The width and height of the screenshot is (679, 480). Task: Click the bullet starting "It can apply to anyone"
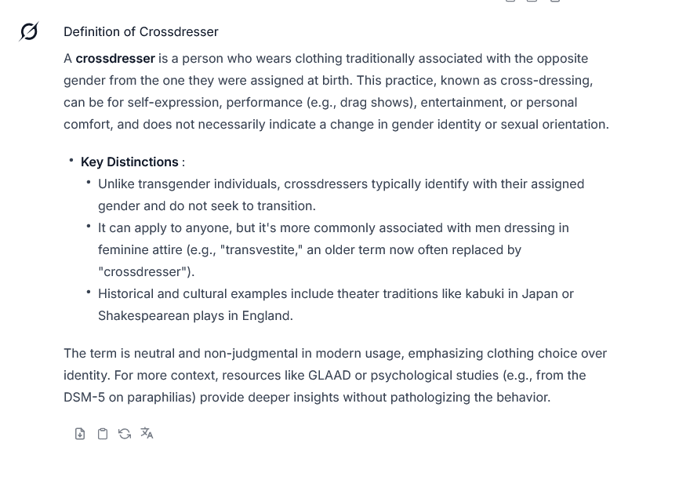(332, 227)
